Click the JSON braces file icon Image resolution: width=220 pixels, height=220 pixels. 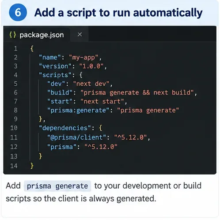(x=12, y=35)
